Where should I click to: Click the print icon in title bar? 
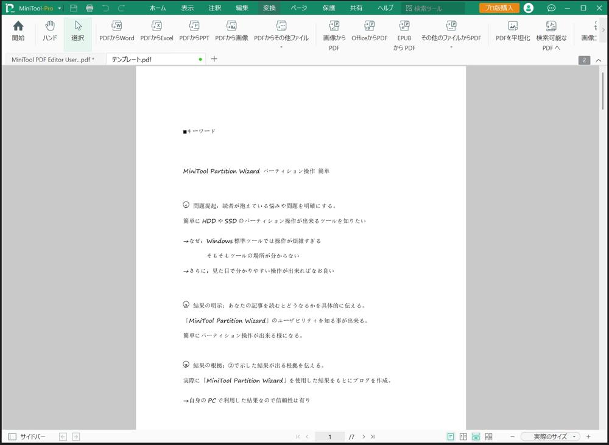click(x=90, y=8)
